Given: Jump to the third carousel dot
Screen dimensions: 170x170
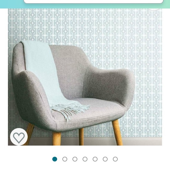Looking at the screenshot, I should [75, 159].
